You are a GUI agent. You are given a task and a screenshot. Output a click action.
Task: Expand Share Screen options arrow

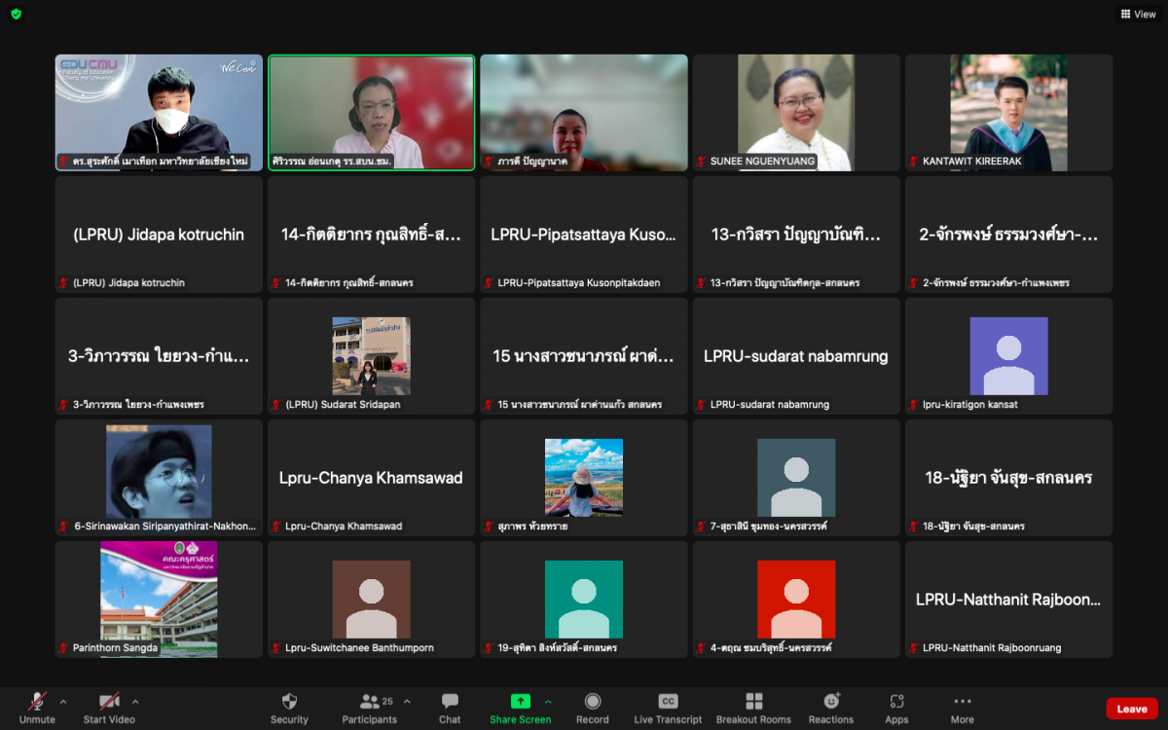tap(548, 701)
